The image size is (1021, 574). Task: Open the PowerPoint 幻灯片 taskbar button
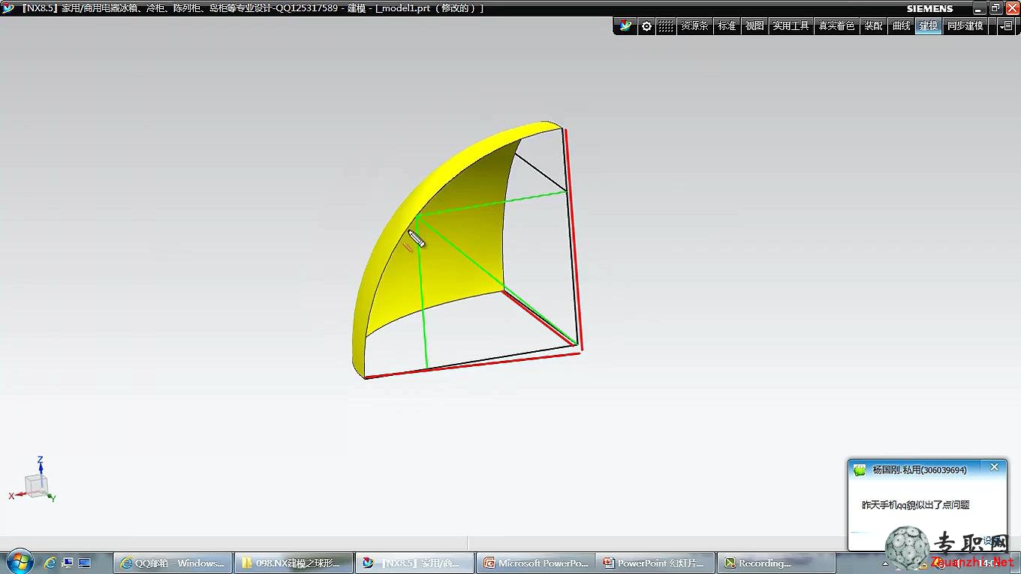(x=655, y=563)
